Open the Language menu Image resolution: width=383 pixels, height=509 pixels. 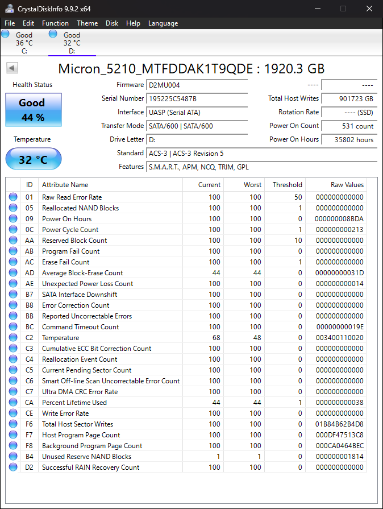(x=163, y=23)
